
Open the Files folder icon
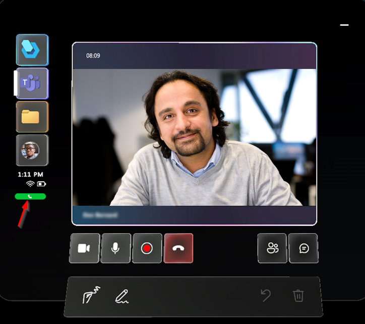(x=32, y=117)
